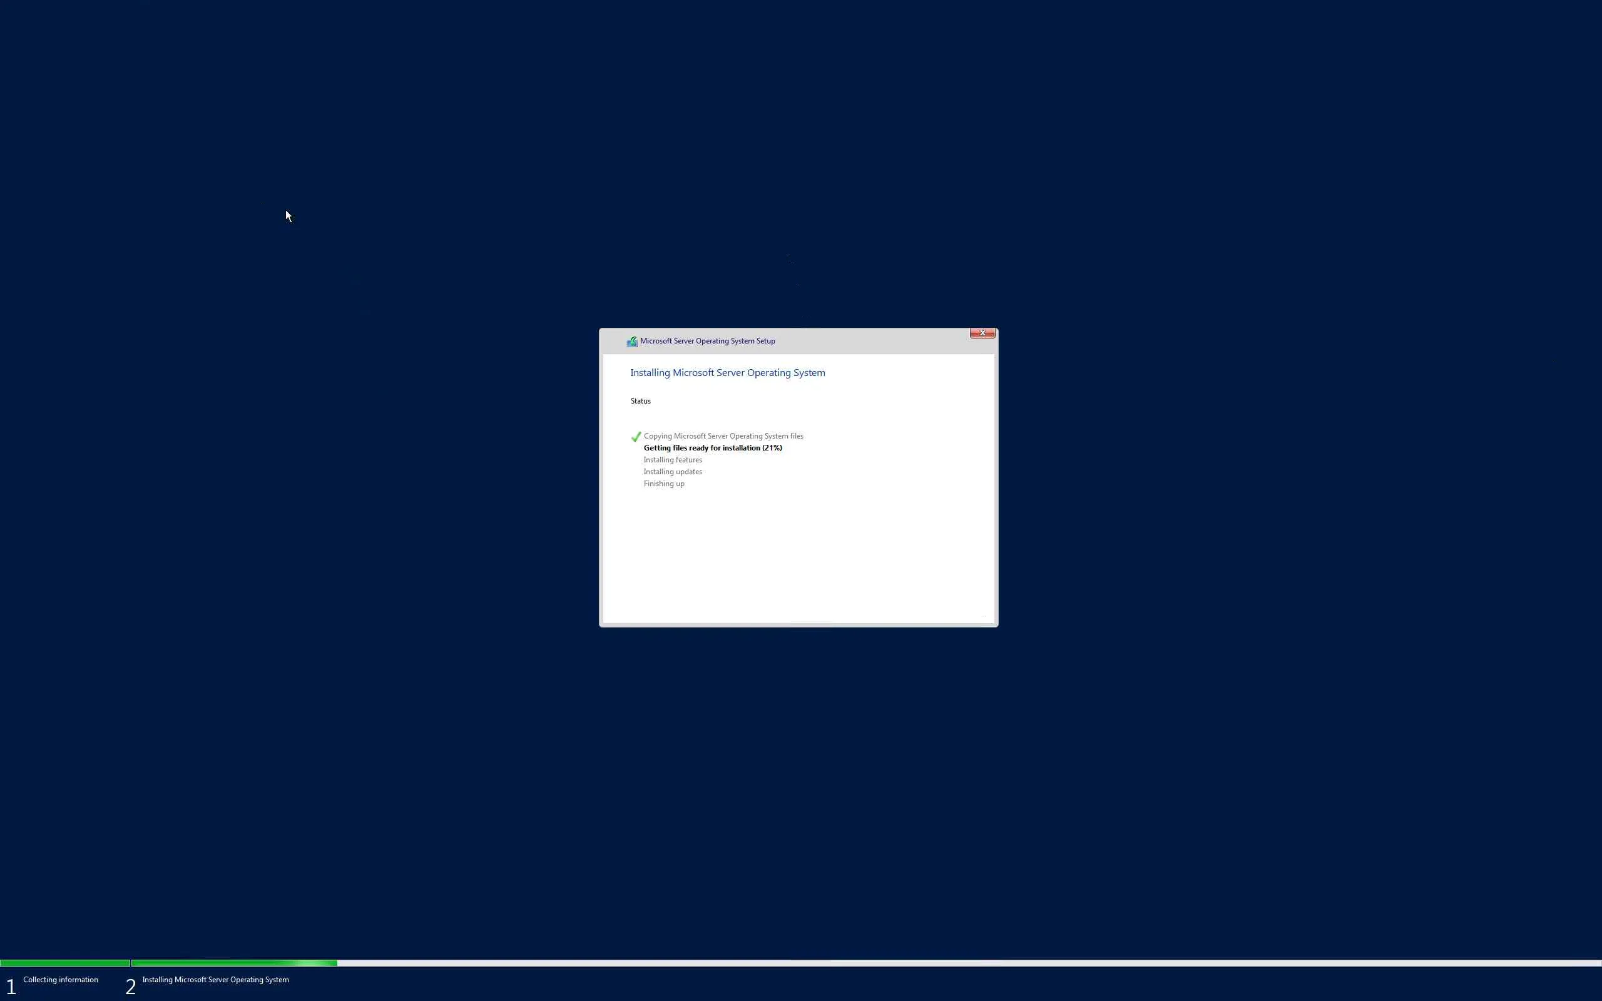Click the 'Finishing up' step
The height and width of the screenshot is (1001, 1602).
click(663, 484)
